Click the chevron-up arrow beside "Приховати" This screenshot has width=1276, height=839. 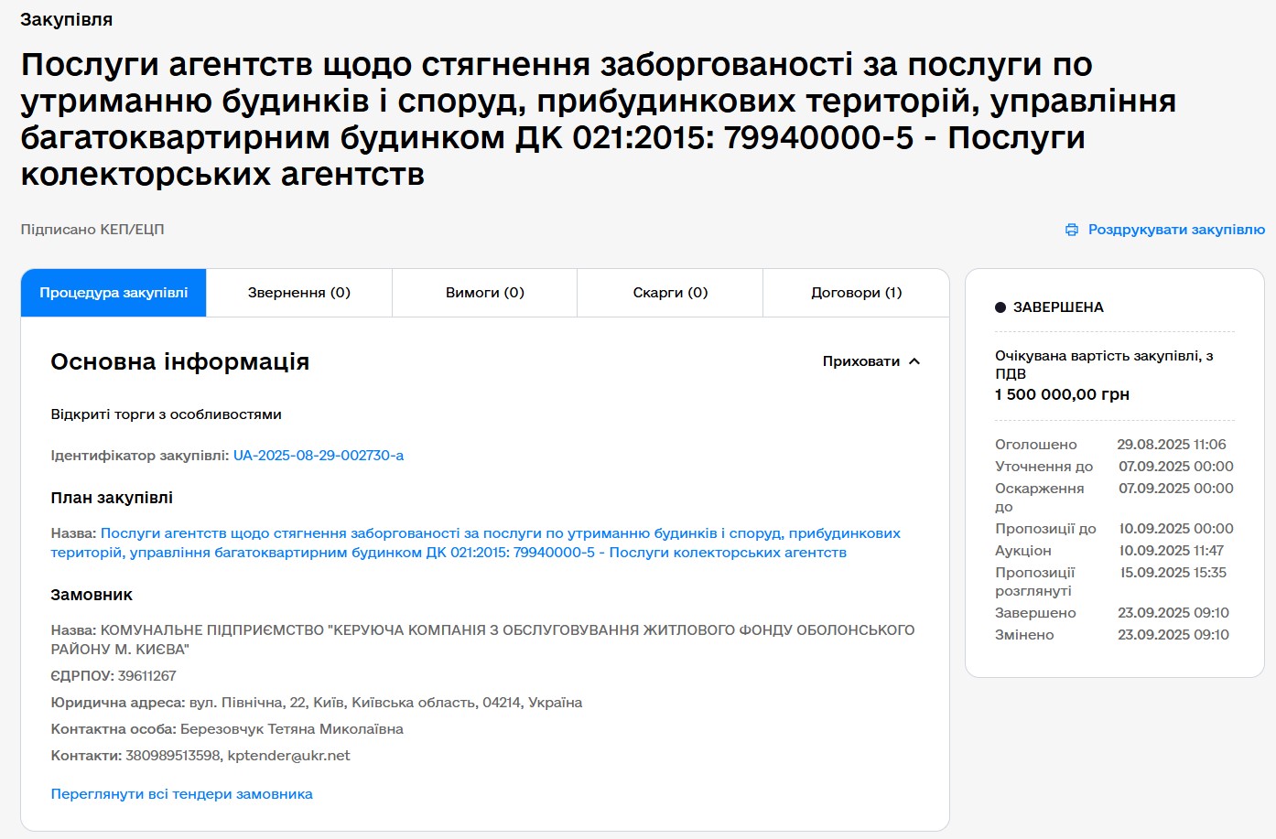914,361
